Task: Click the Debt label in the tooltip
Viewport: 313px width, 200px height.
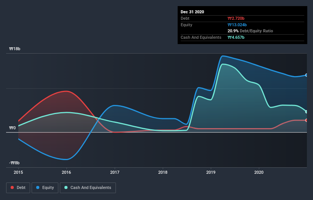Action: point(185,19)
